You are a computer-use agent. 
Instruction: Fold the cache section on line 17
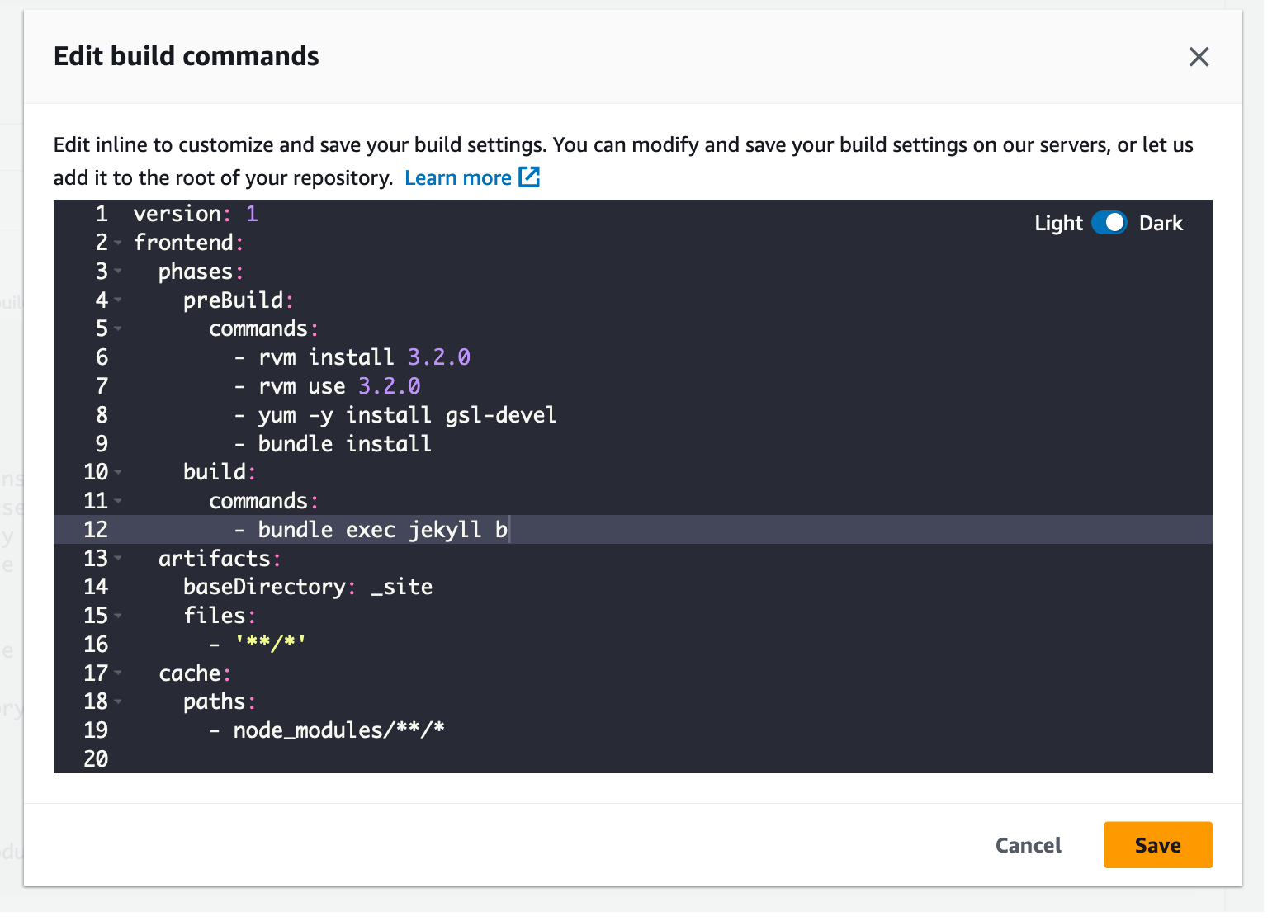click(118, 673)
